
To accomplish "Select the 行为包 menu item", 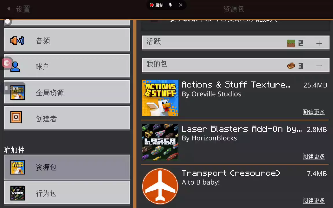I will click(x=67, y=193).
